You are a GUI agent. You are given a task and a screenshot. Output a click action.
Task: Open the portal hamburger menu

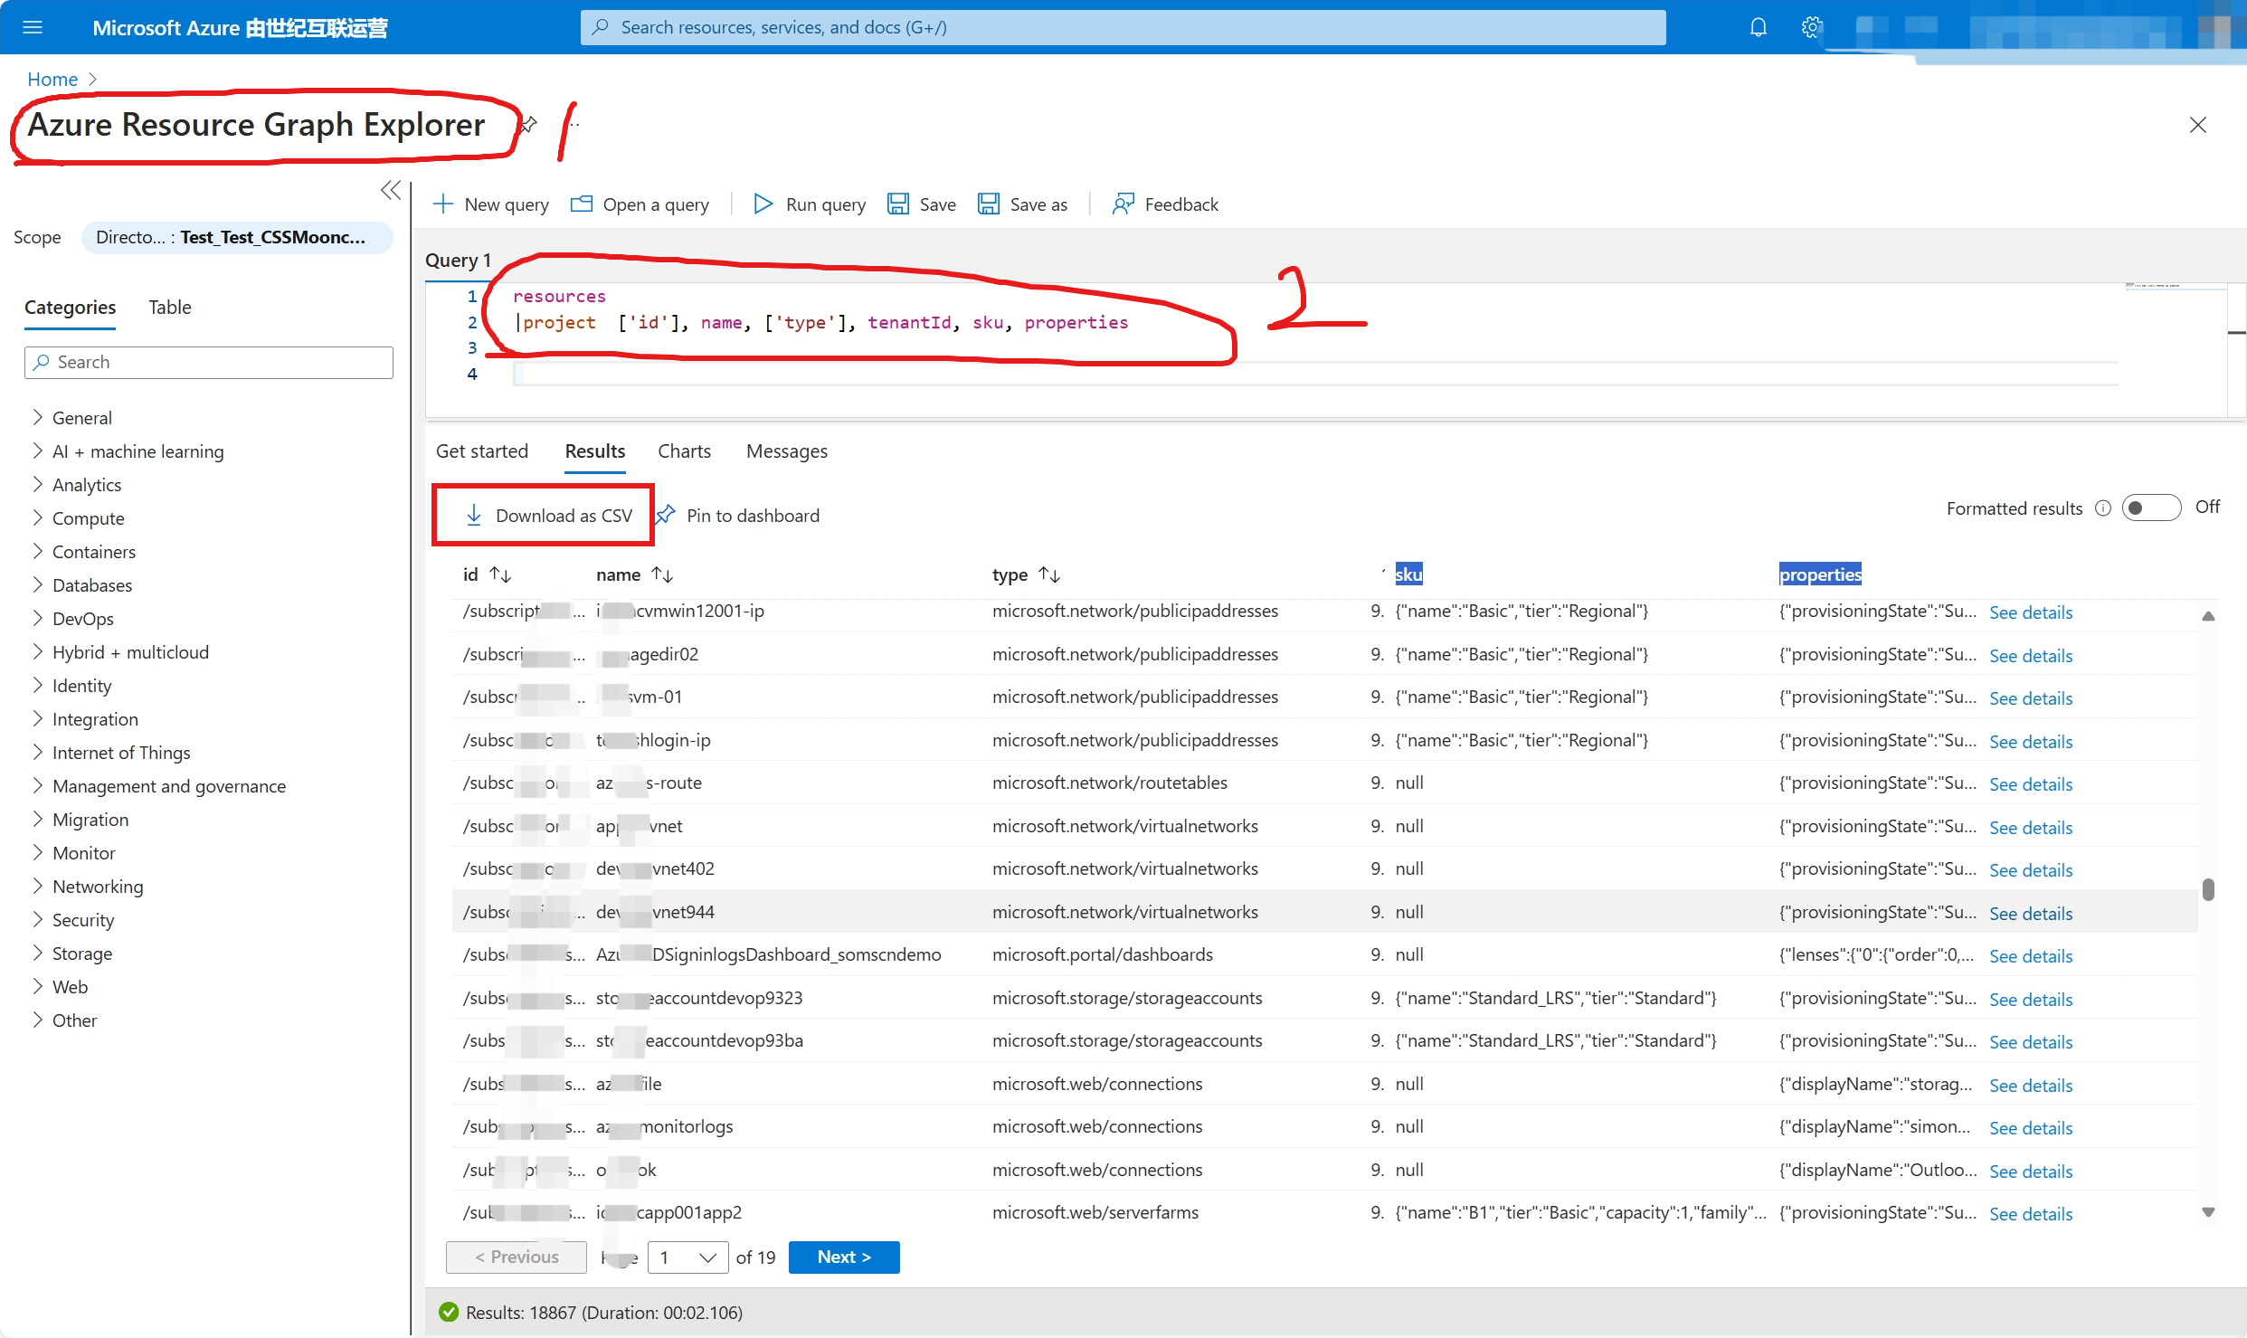[x=33, y=27]
